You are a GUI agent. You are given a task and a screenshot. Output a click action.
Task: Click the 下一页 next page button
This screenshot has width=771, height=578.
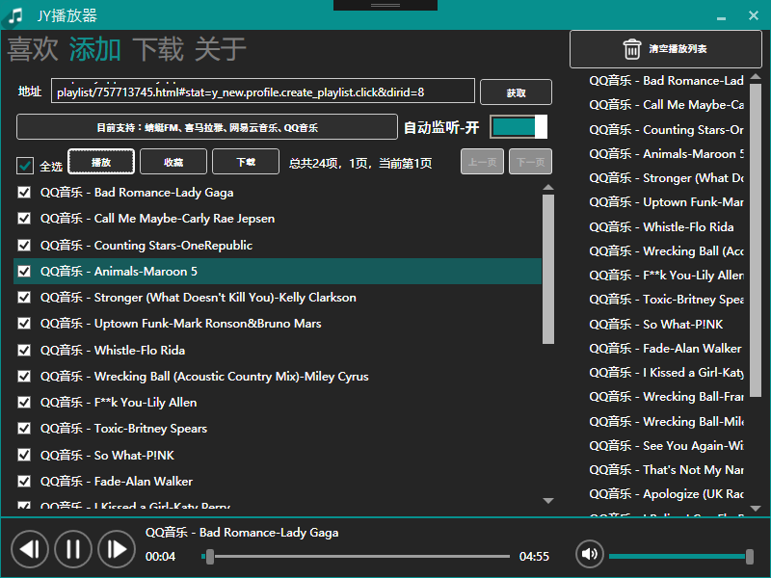tap(531, 162)
